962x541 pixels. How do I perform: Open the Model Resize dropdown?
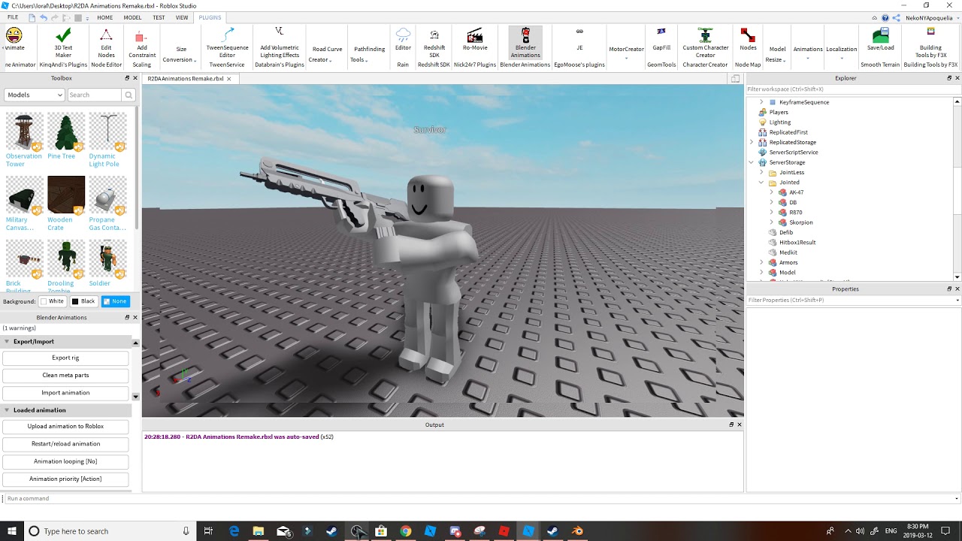777,54
